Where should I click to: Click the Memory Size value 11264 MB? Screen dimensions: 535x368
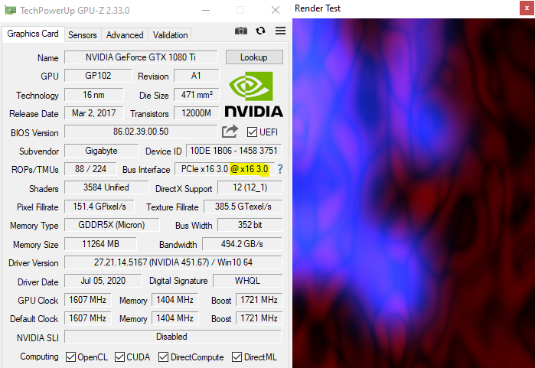point(100,244)
